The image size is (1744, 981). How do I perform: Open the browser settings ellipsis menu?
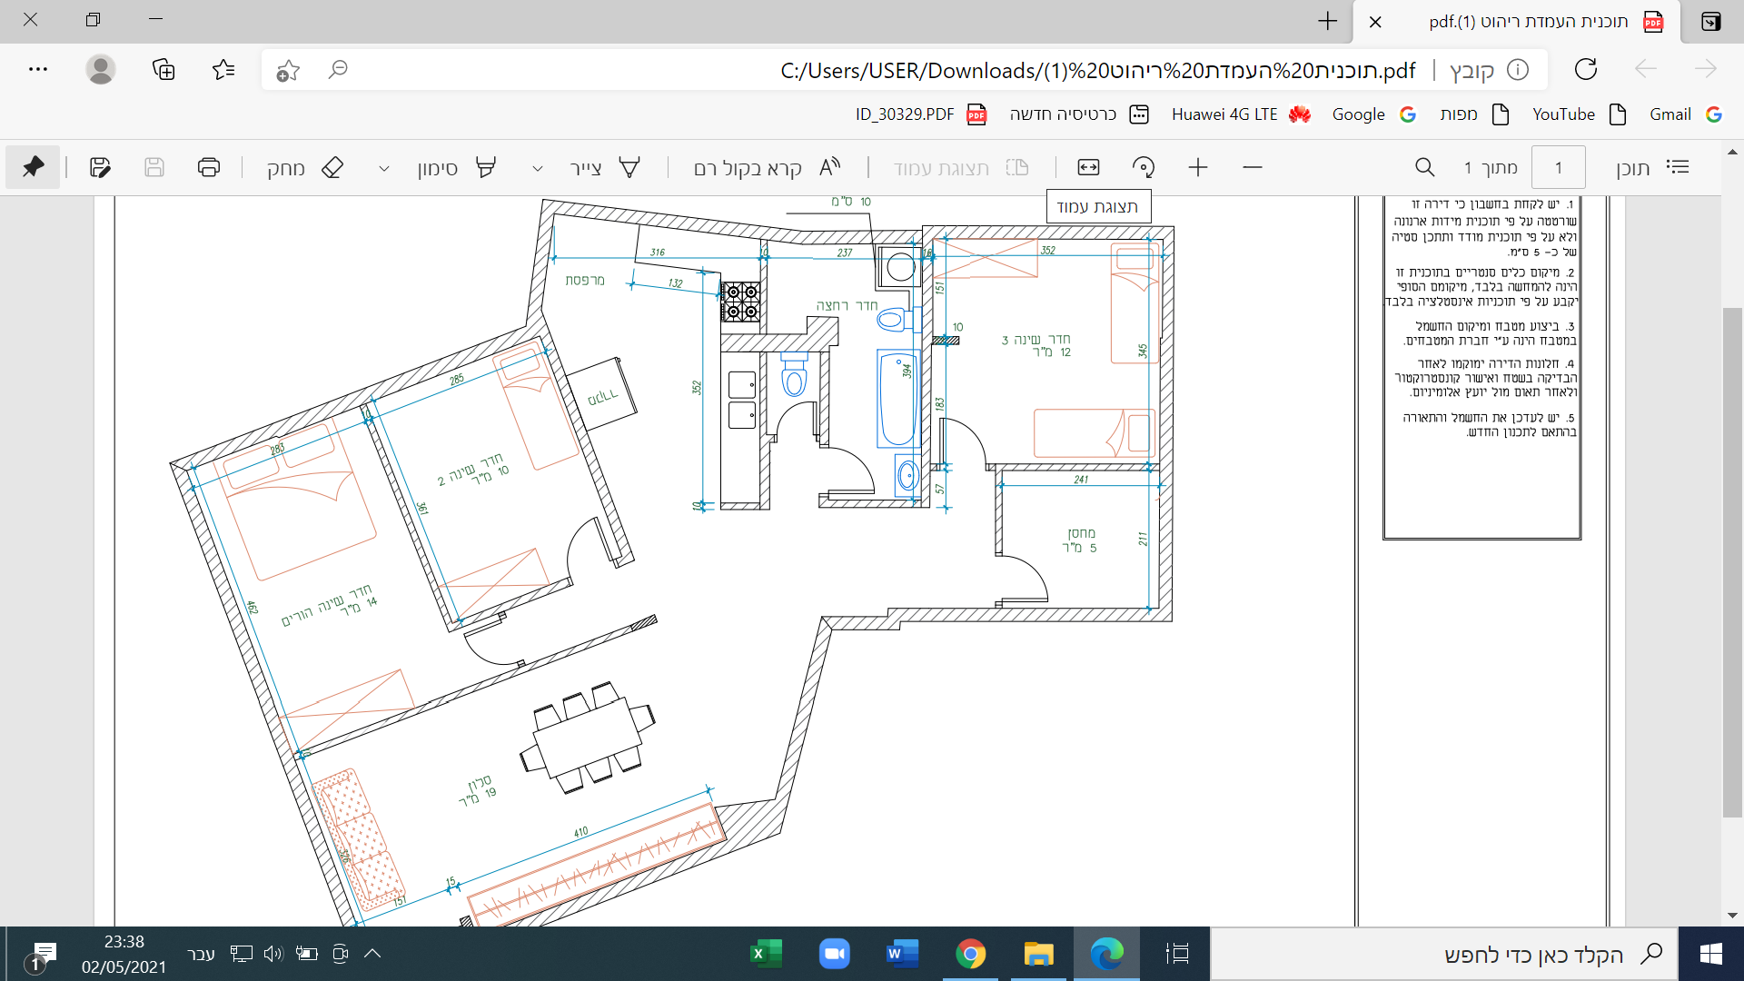pyautogui.click(x=38, y=69)
